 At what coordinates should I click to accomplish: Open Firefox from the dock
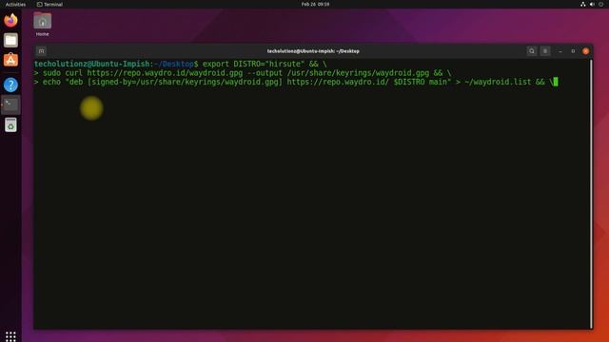click(x=10, y=20)
